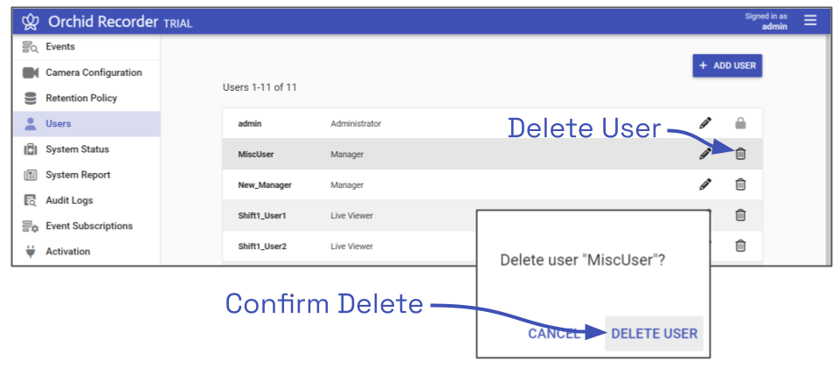Click the Orchid Recorder logo icon

tap(31, 22)
